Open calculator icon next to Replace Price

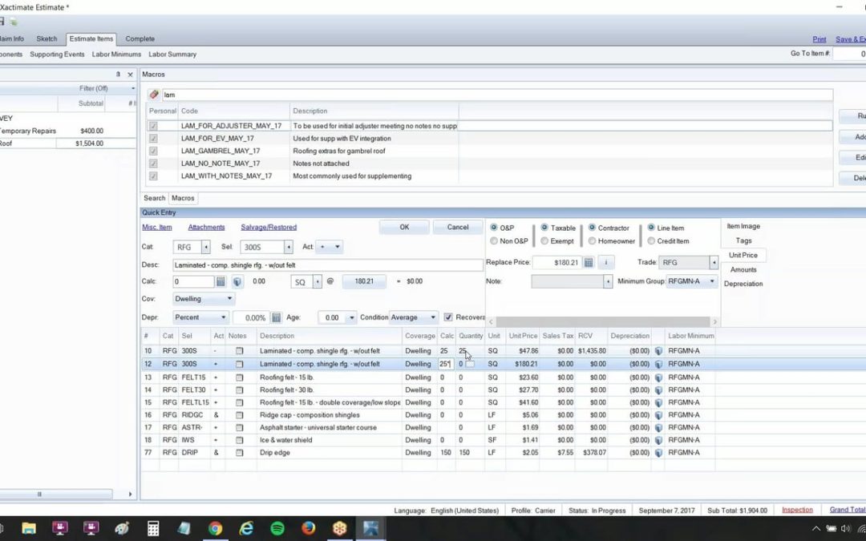coord(589,262)
